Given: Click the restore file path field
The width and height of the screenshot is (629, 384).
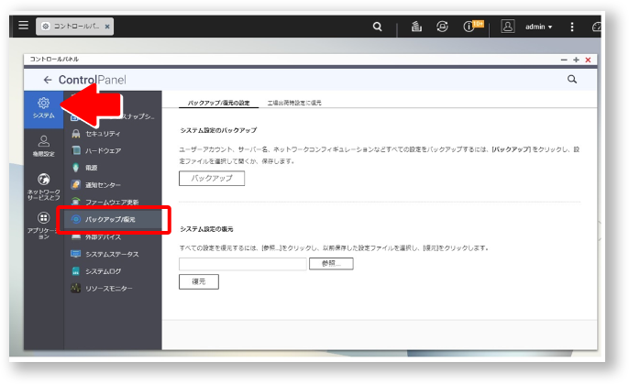Looking at the screenshot, I should 243,264.
